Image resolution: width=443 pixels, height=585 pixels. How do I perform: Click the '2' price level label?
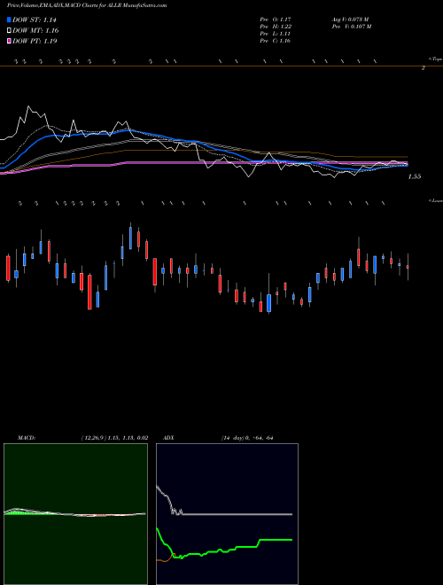point(424,68)
